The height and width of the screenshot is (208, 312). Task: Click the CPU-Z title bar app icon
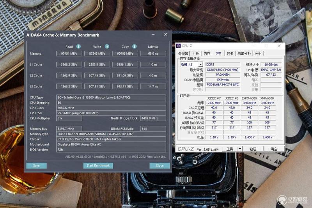[x=178, y=46]
